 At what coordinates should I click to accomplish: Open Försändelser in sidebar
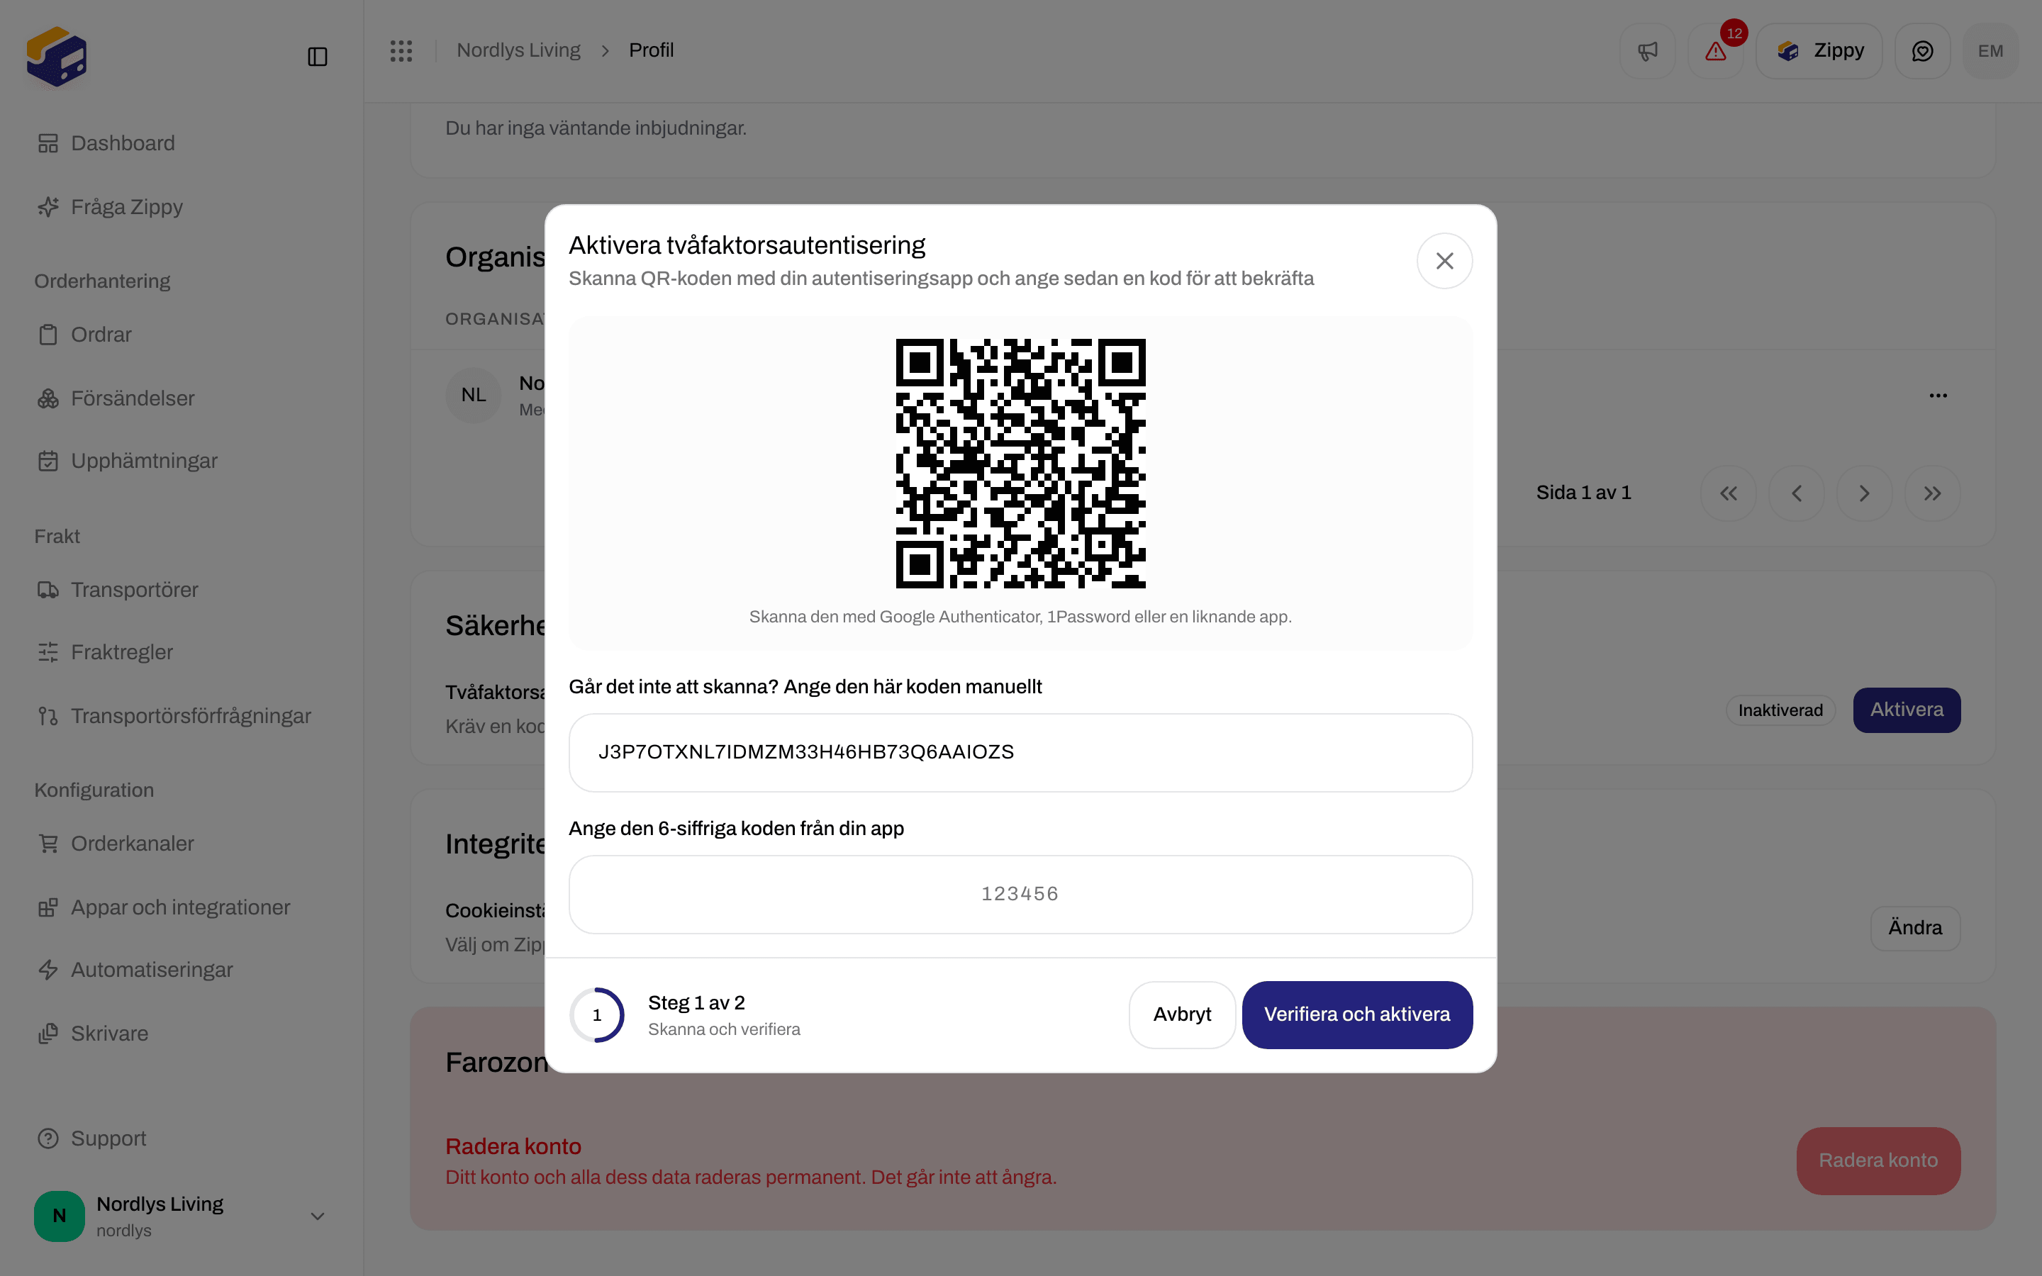pyautogui.click(x=116, y=398)
